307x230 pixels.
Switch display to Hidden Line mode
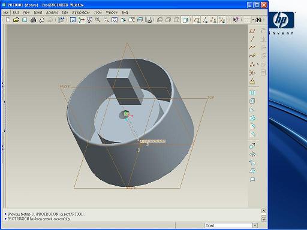168,20
